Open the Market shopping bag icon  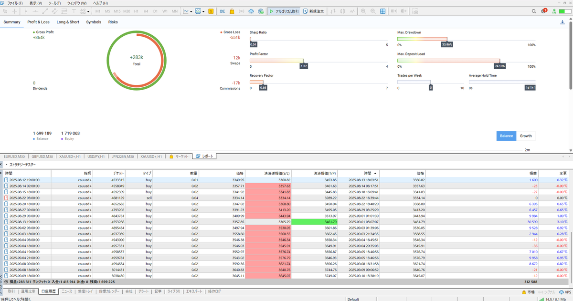[x=232, y=11]
